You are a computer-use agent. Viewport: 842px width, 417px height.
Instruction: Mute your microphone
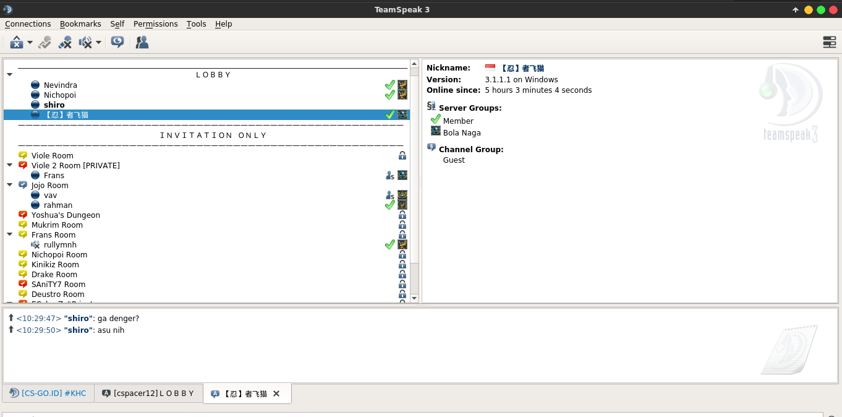[x=64, y=42]
